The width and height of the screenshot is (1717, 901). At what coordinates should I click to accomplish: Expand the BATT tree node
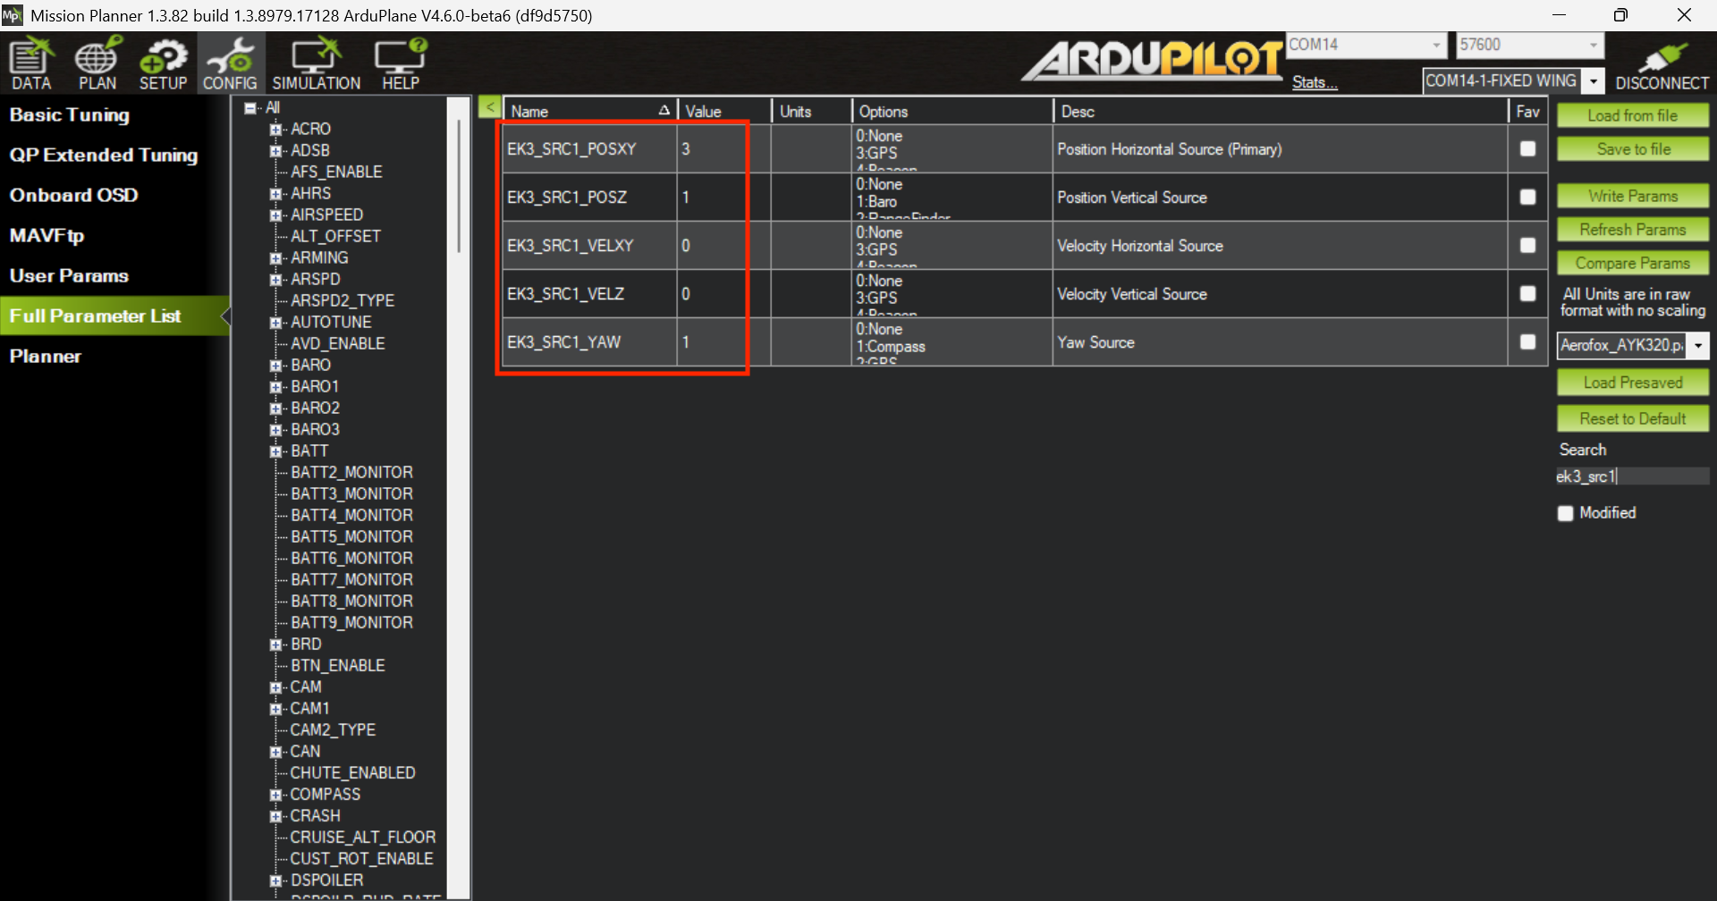tap(276, 451)
